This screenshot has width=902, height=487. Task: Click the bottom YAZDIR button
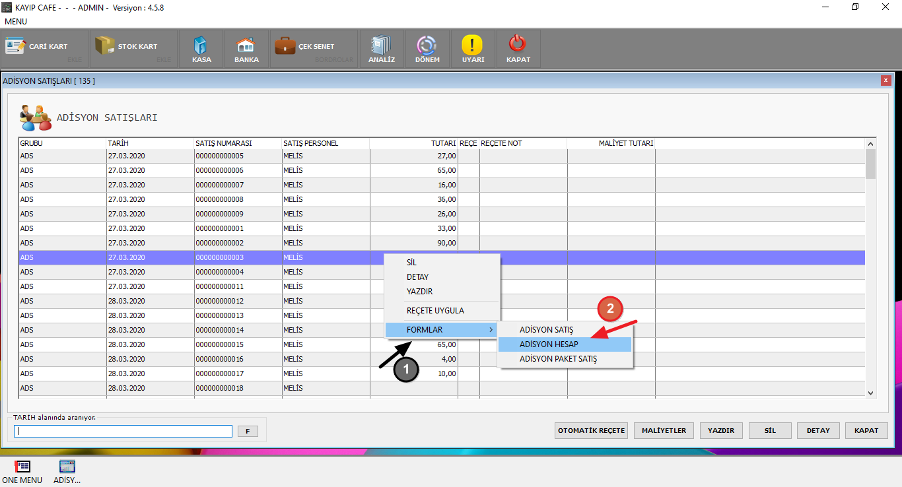tap(721, 430)
